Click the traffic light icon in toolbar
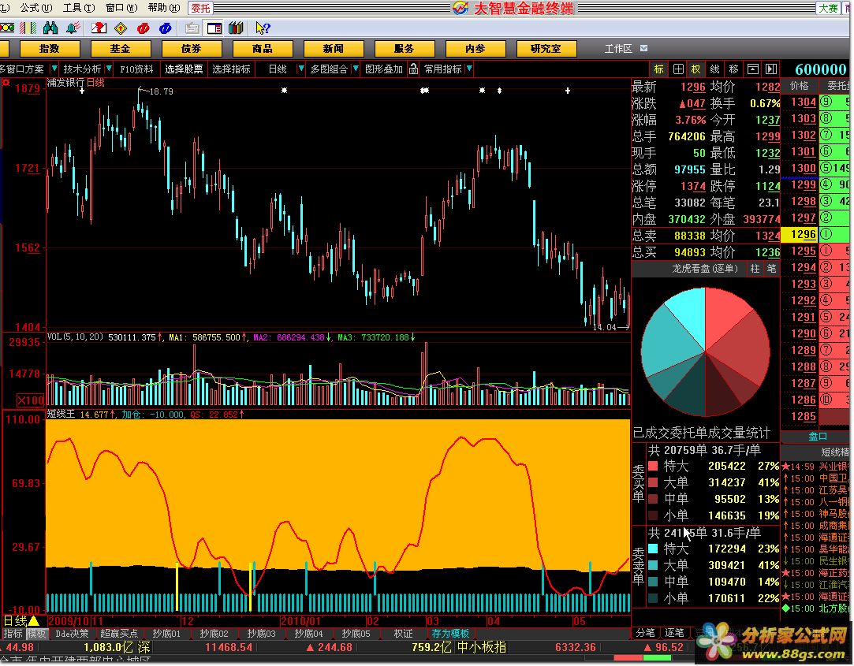 tap(8, 28)
